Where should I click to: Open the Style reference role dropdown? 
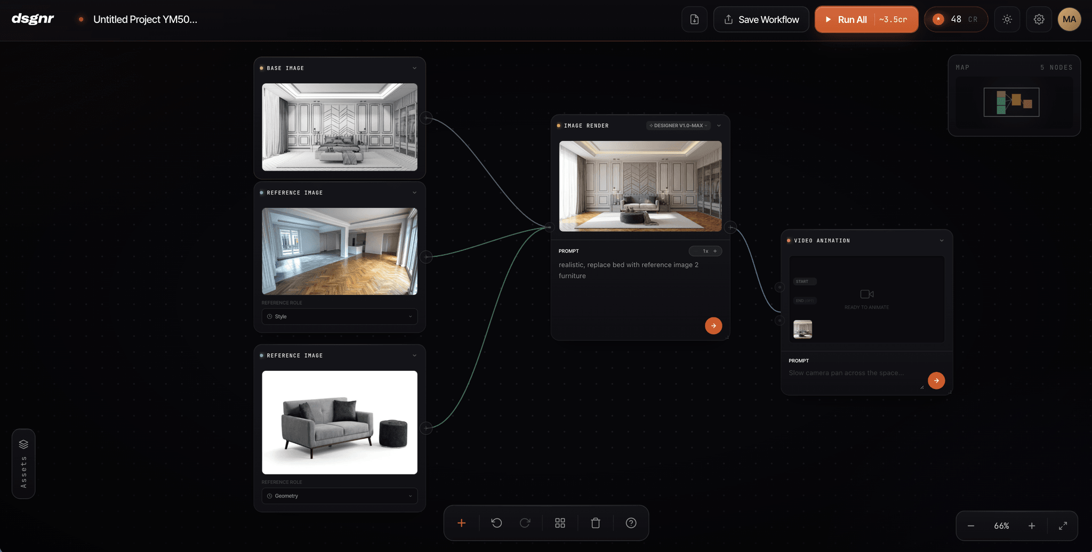[x=340, y=316]
